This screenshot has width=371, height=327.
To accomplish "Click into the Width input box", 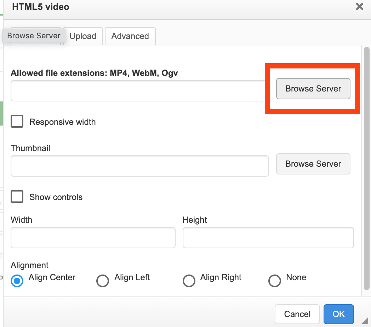I will [93, 238].
